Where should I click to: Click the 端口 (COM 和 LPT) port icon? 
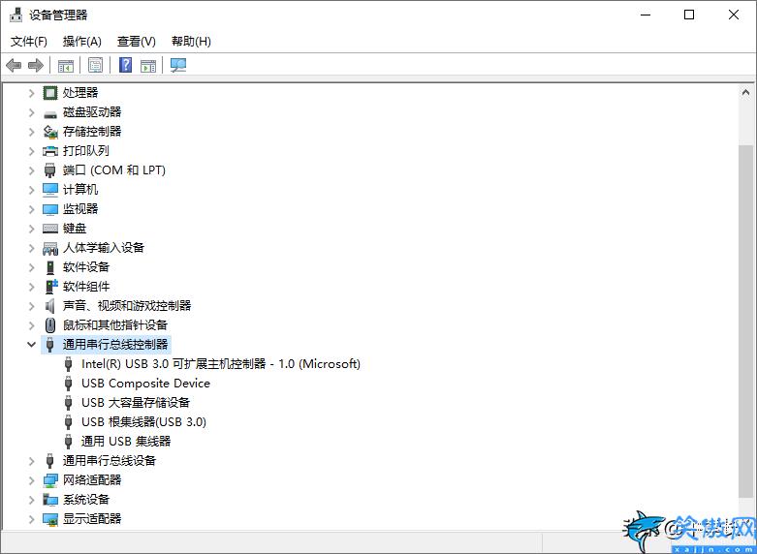click(49, 170)
